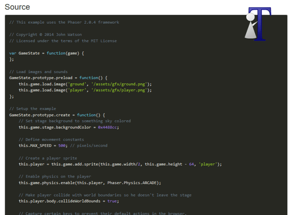This screenshot has height=215, width=290.
Task: Click the Source heading
Action: click(17, 7)
